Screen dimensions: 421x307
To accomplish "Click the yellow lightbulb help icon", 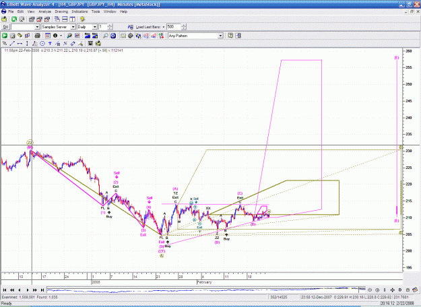I will (82, 19).
